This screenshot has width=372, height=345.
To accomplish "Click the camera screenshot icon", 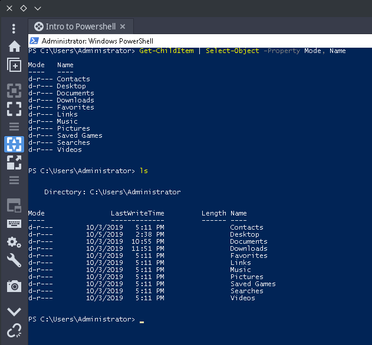I will [x=14, y=286].
